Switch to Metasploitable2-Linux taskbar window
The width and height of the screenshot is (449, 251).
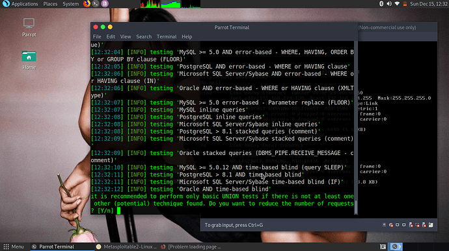click(x=127, y=246)
